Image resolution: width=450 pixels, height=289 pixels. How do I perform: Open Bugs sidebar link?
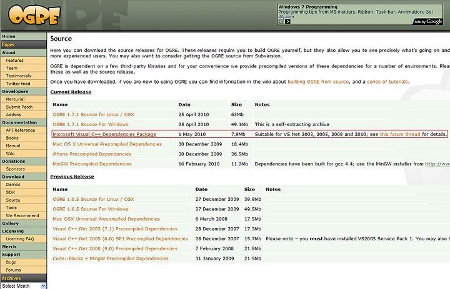point(11,262)
